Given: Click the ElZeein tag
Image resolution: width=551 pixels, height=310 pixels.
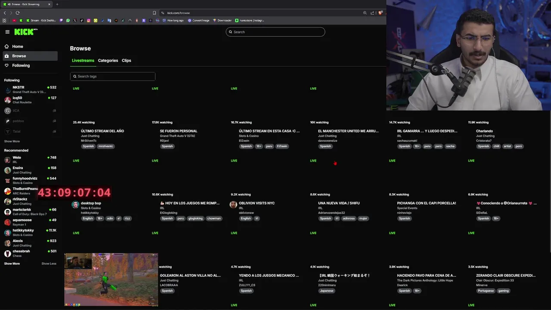Looking at the screenshot, I should click(282, 146).
